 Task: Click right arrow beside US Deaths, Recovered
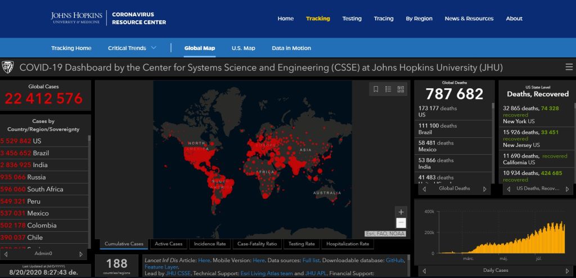point(567,189)
